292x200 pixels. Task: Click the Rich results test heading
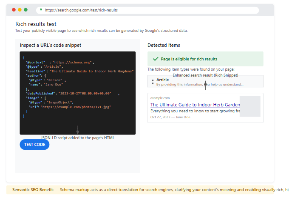[36, 24]
